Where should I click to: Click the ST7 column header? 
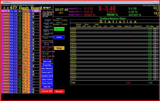[x=36, y=11]
